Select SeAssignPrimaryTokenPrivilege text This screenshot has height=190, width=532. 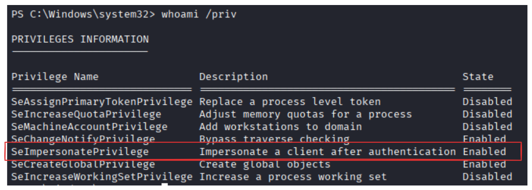(102, 102)
